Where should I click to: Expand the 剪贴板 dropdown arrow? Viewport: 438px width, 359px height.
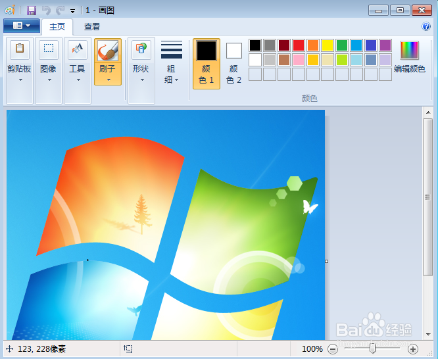tap(20, 80)
